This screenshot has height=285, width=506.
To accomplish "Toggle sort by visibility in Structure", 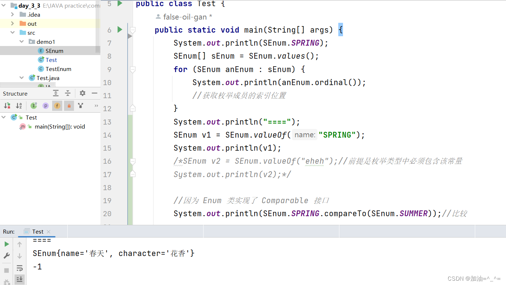I will pyautogui.click(x=7, y=106).
